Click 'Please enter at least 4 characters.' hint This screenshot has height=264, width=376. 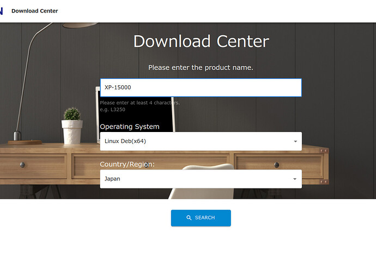pos(140,103)
